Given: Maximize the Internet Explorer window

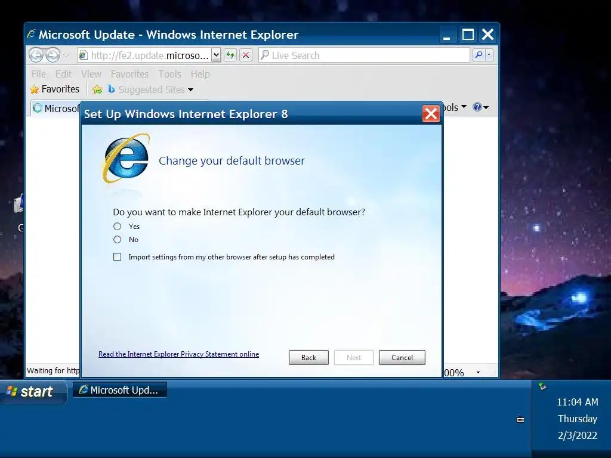Looking at the screenshot, I should coord(468,35).
